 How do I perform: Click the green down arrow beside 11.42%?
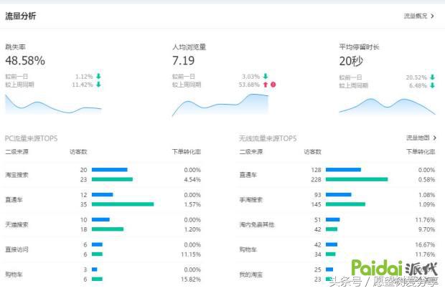click(x=98, y=85)
